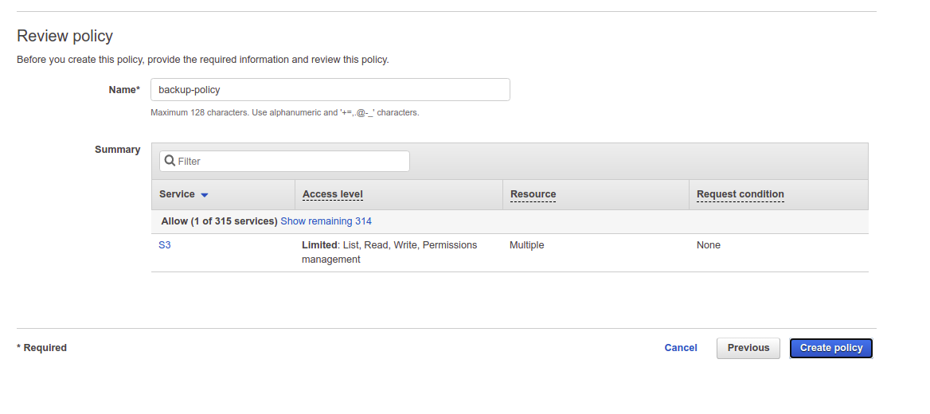
Task: Click the policy Name input field
Action: (x=330, y=90)
